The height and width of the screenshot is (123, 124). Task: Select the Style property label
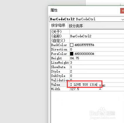tap(55, 71)
